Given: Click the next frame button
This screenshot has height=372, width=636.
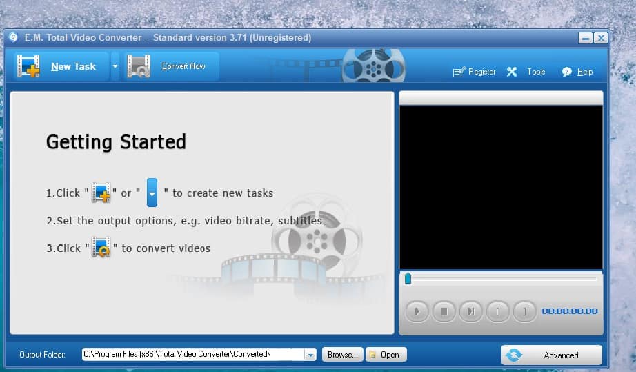Looking at the screenshot, I should point(470,311).
